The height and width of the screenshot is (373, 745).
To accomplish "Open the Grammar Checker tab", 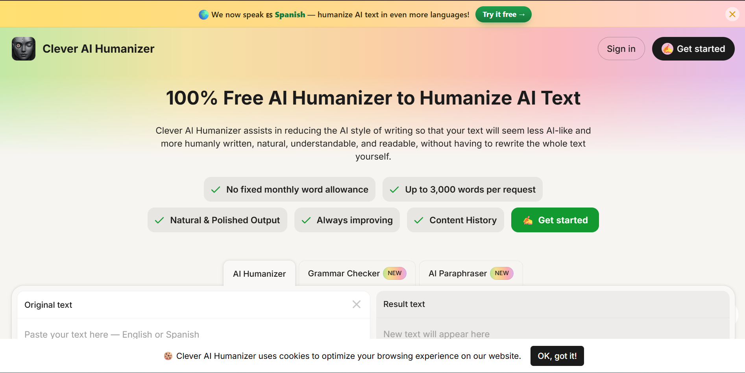I will pos(357,273).
